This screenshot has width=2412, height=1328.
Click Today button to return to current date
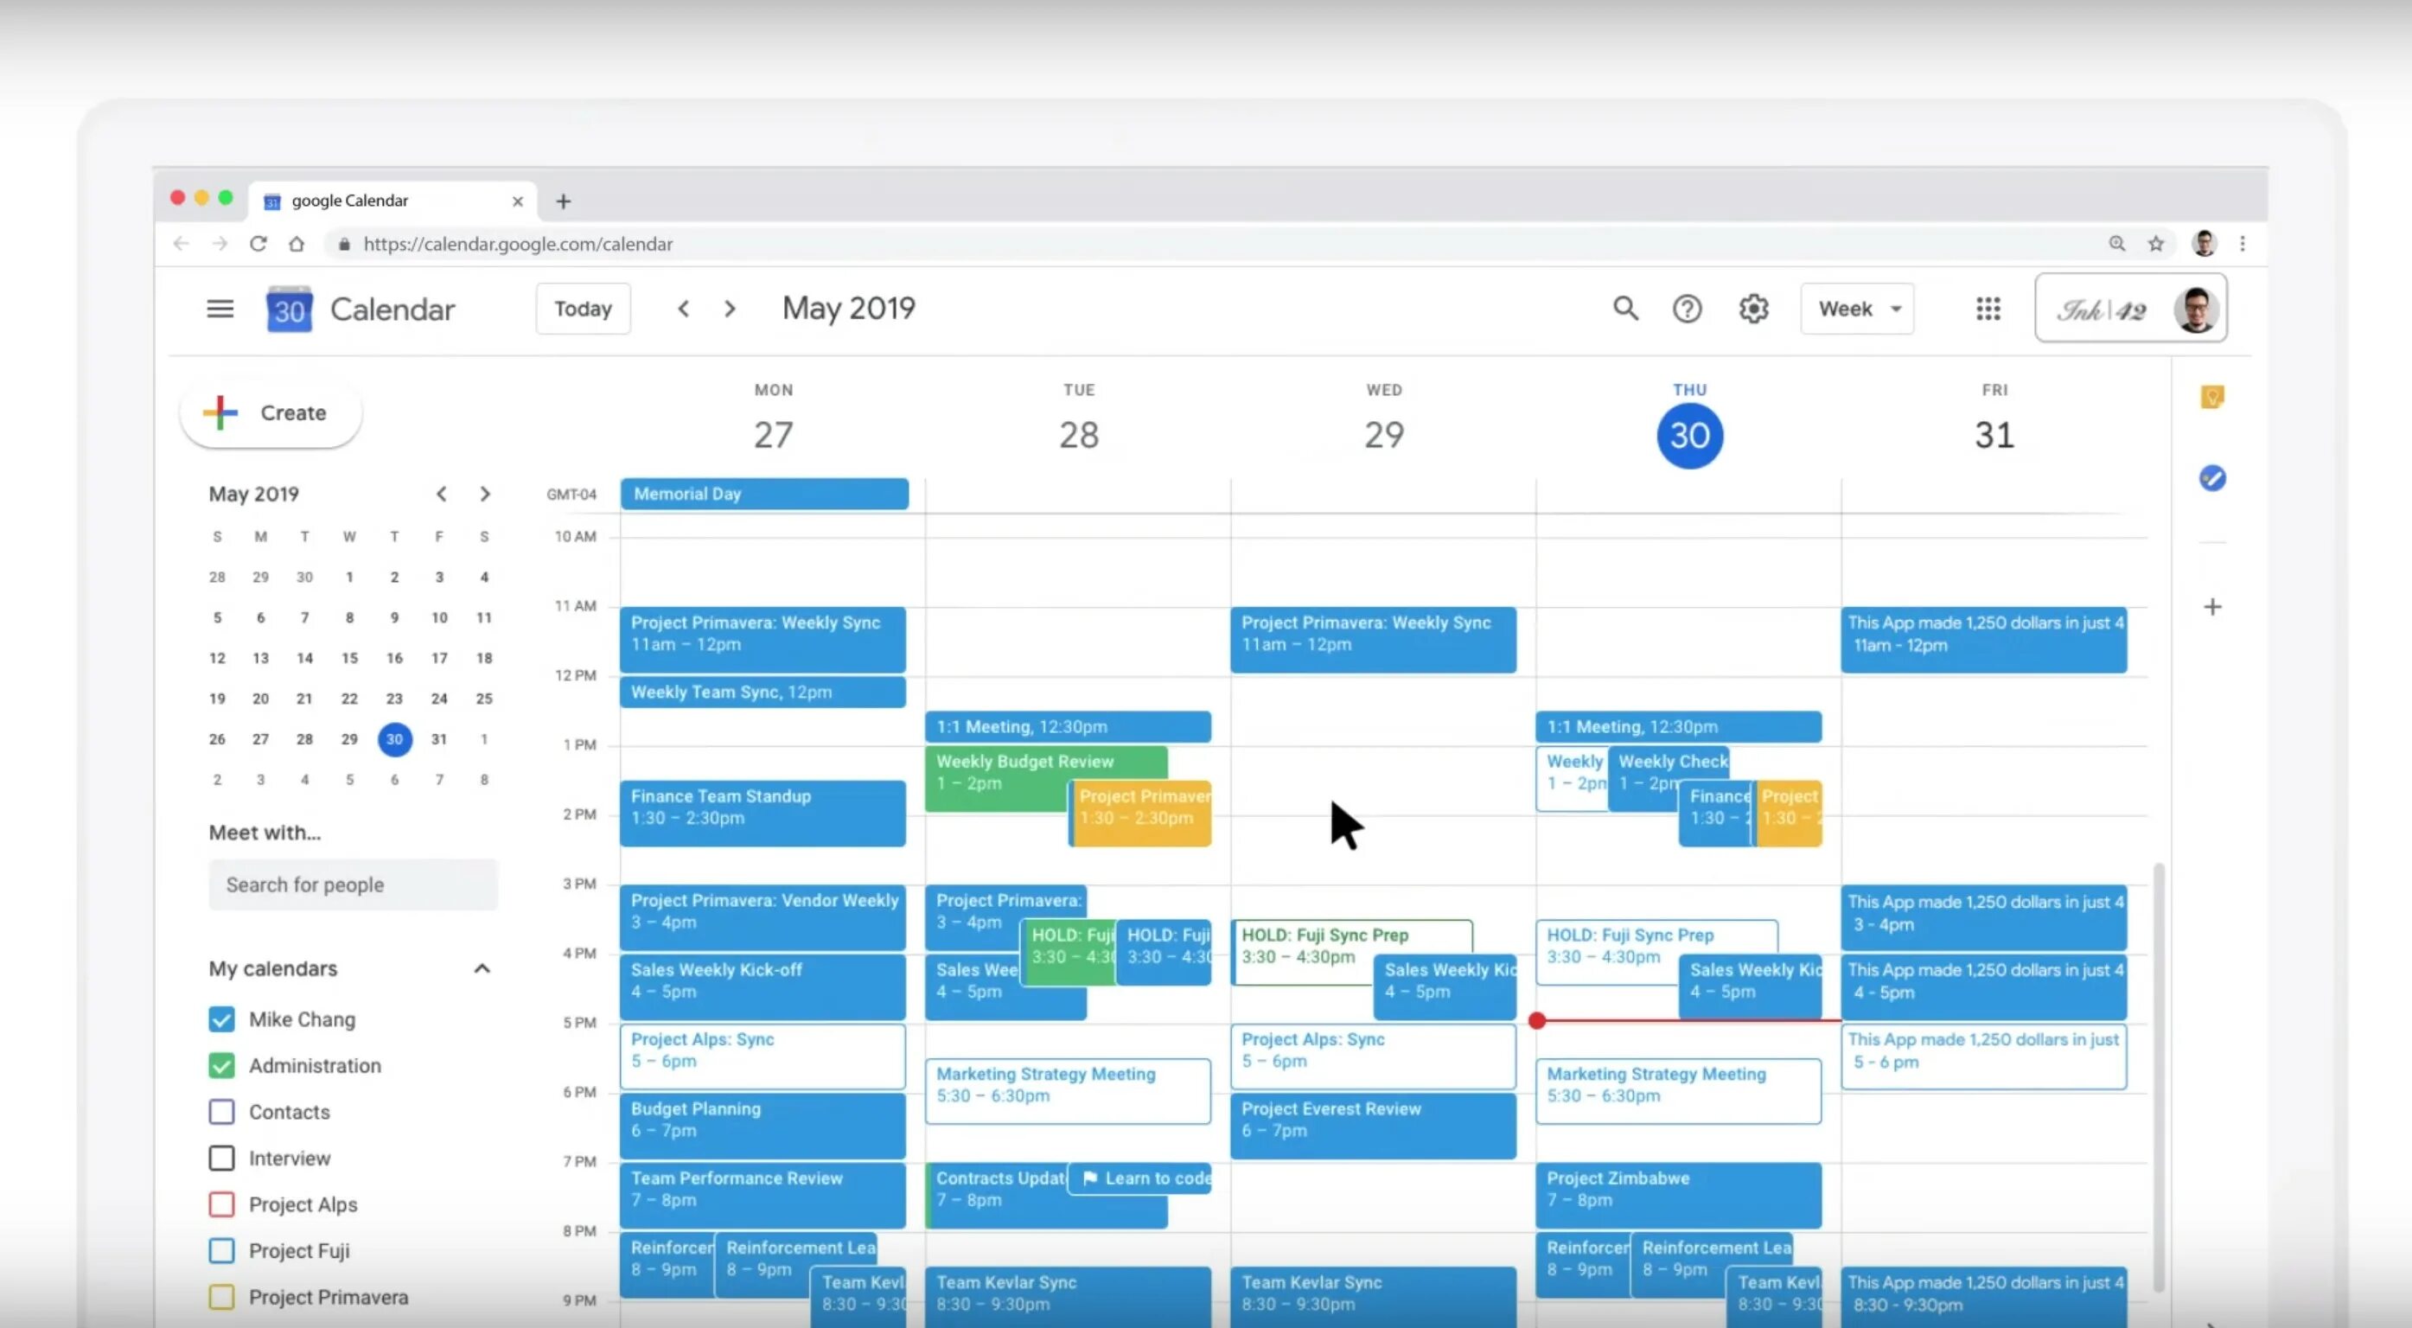click(584, 310)
